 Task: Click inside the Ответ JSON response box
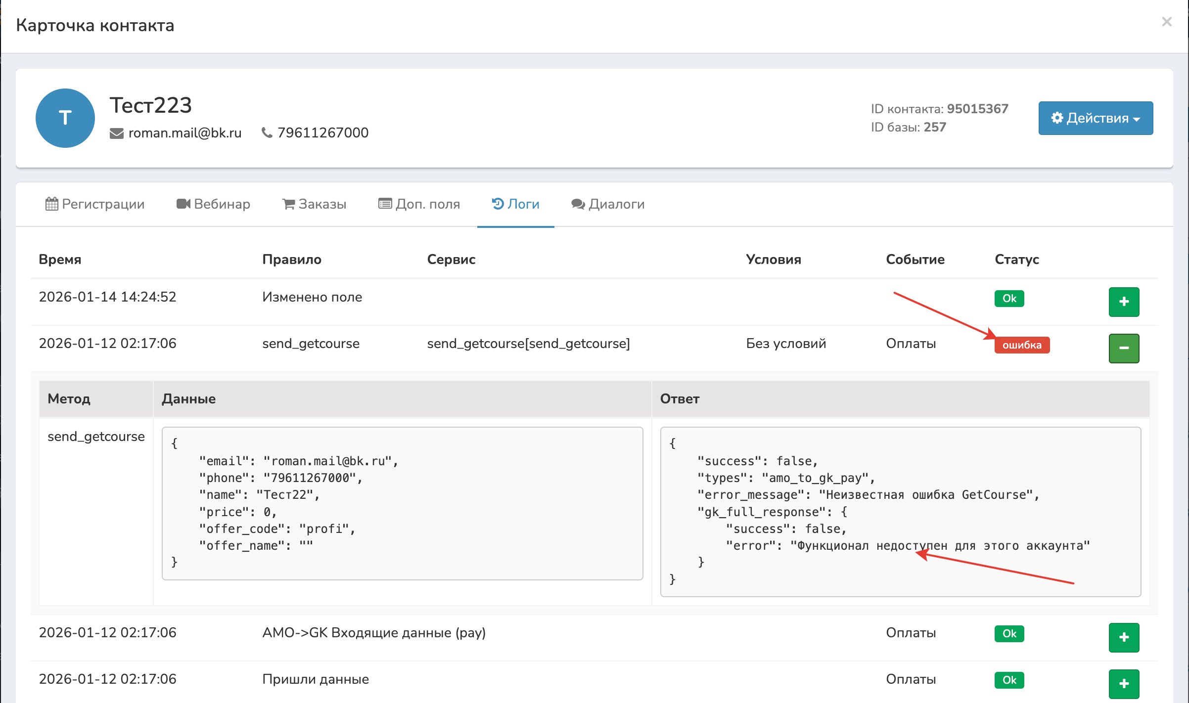point(900,511)
